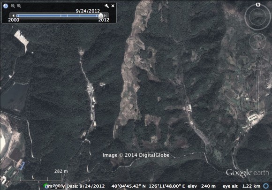Screen dimensions: 272x190
Task: Zoom out the time slider range
Action: coord(13,6)
